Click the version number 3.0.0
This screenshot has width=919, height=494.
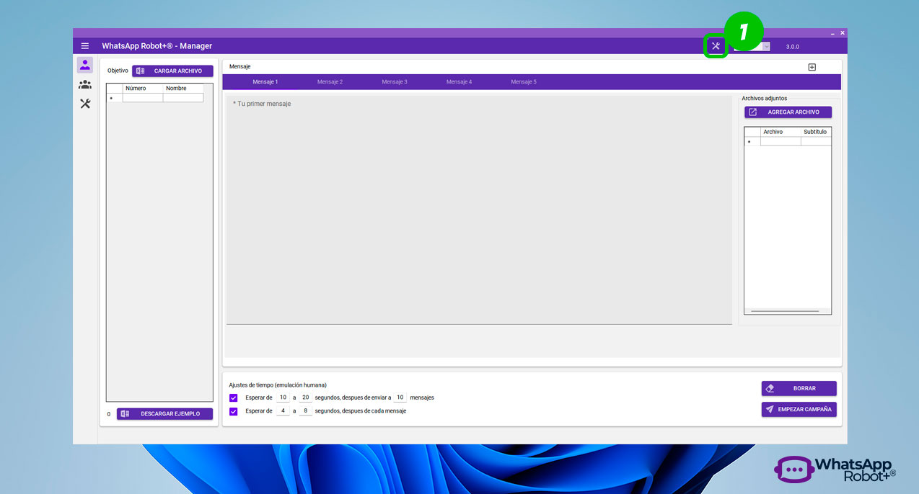(793, 47)
